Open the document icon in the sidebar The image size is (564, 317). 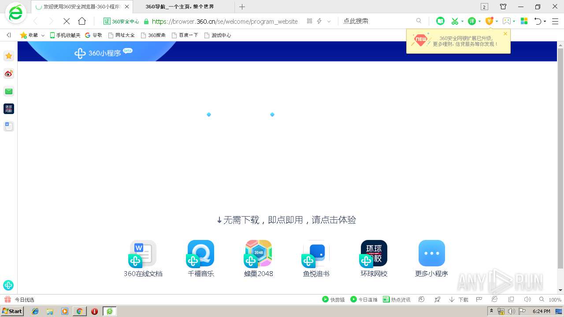click(8, 126)
